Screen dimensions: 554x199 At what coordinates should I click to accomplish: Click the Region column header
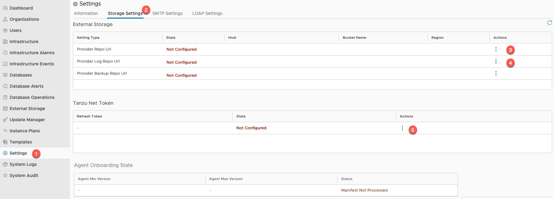437,38
